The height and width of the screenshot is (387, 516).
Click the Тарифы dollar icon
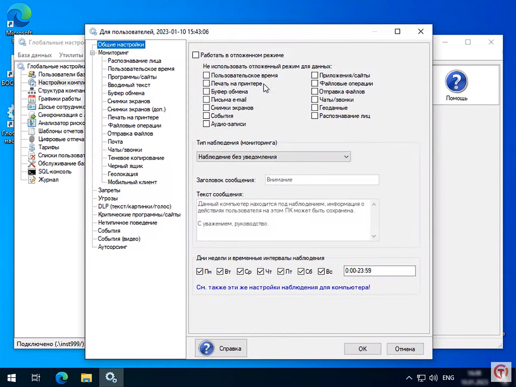pyautogui.click(x=32, y=147)
